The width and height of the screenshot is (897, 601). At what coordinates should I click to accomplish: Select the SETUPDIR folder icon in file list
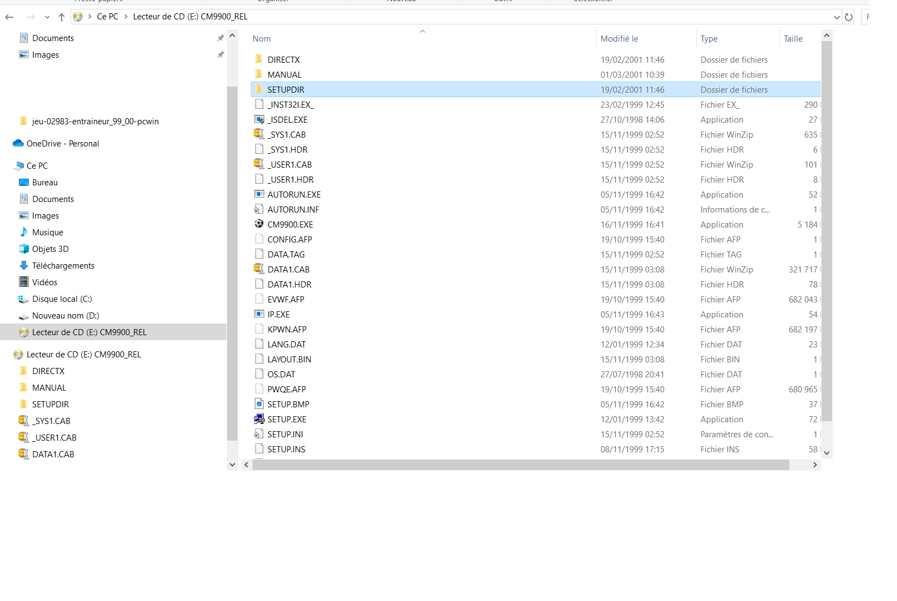(259, 89)
